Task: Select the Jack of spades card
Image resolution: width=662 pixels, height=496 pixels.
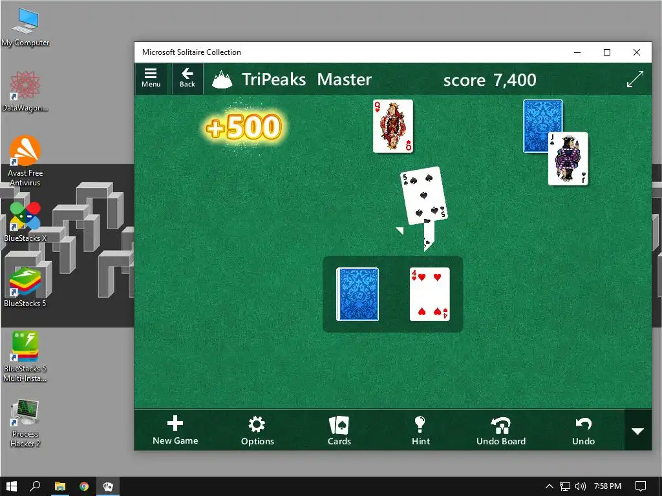Action: click(568, 159)
